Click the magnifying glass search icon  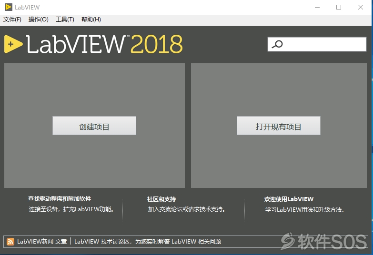(x=277, y=44)
